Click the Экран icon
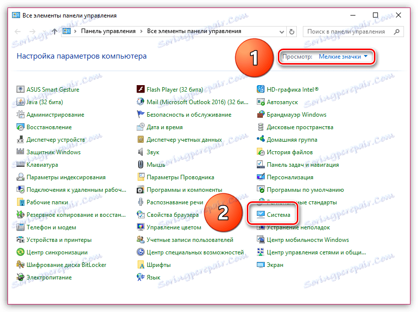 tap(260, 265)
